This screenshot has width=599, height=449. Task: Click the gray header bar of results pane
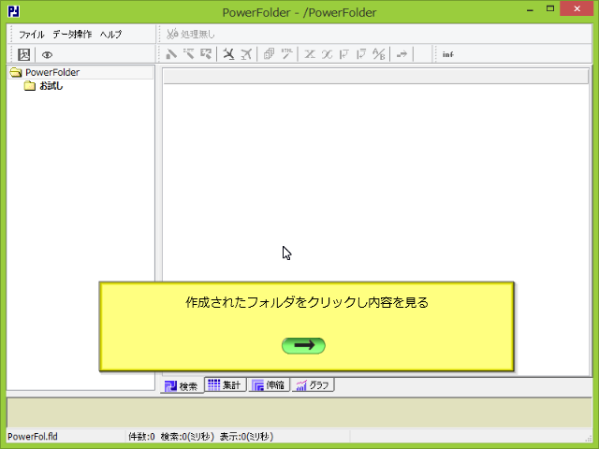376,77
